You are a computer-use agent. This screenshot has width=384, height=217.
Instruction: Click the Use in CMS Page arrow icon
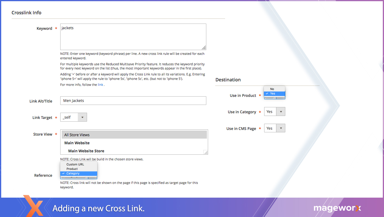point(281,128)
